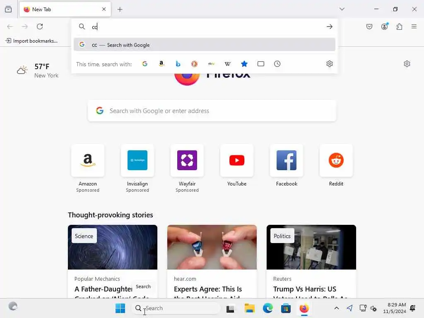Search open tabs using the tab icon
This screenshot has height=318, width=424.
[261, 64]
